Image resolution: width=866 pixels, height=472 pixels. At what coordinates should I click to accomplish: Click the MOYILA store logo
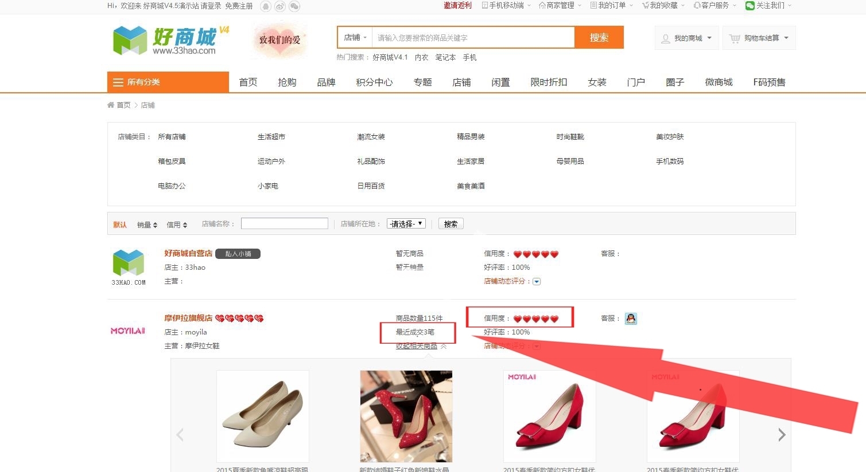point(127,331)
